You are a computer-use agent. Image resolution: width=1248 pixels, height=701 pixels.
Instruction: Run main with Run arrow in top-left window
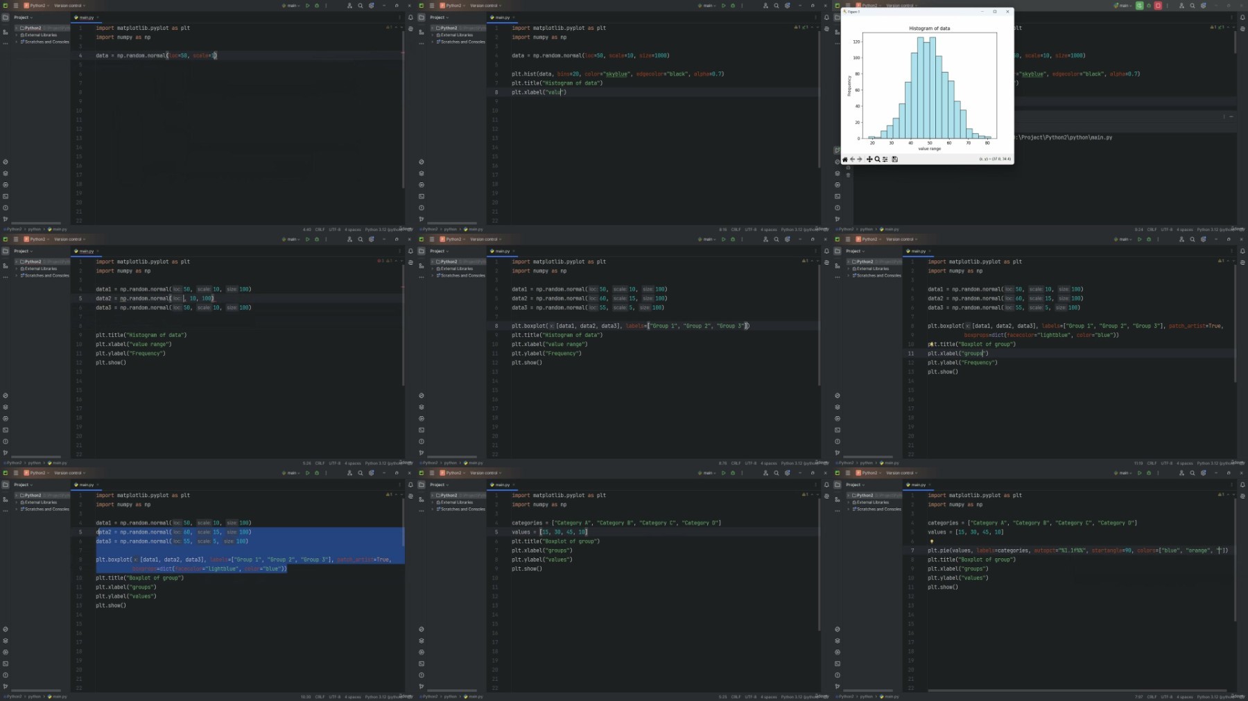click(308, 6)
